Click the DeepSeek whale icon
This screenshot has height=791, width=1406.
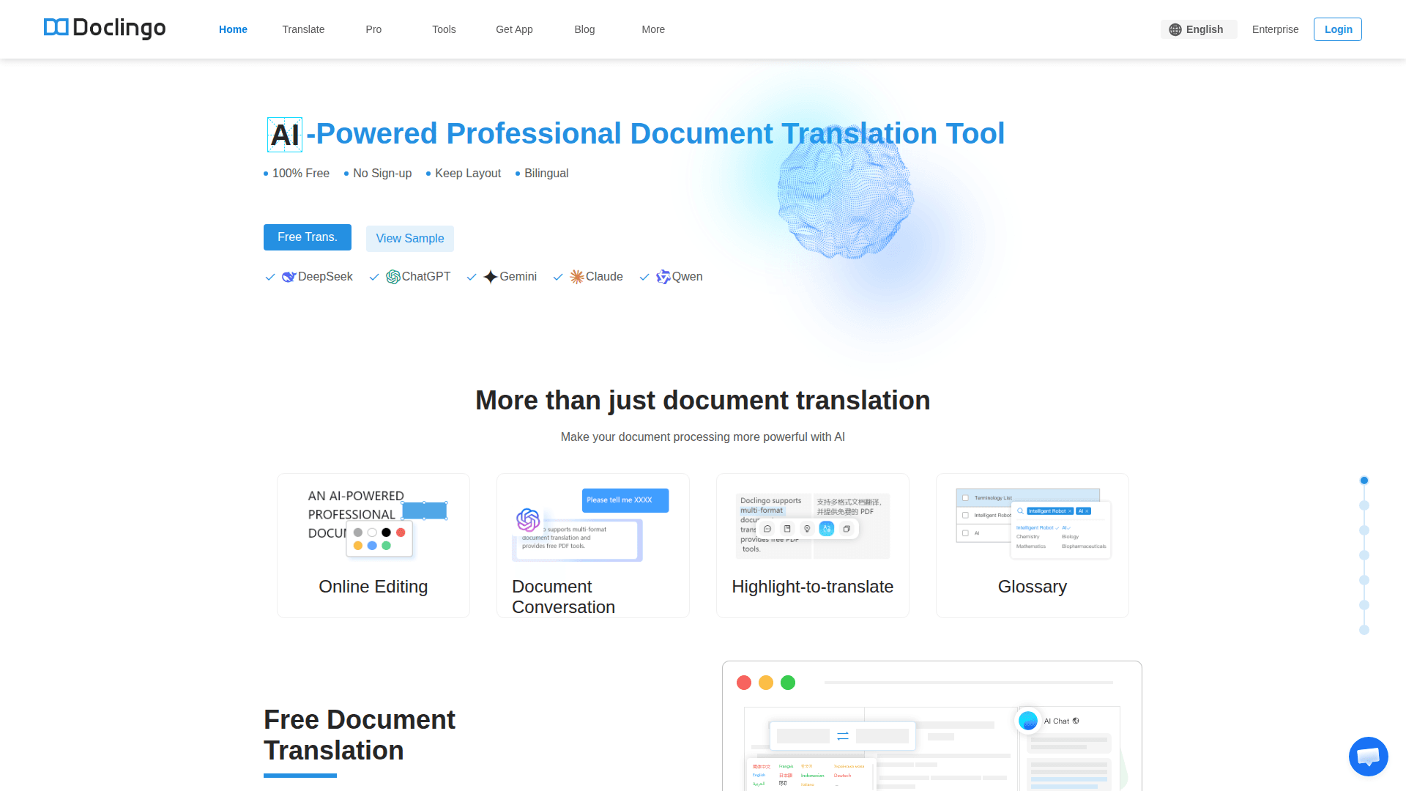click(289, 277)
